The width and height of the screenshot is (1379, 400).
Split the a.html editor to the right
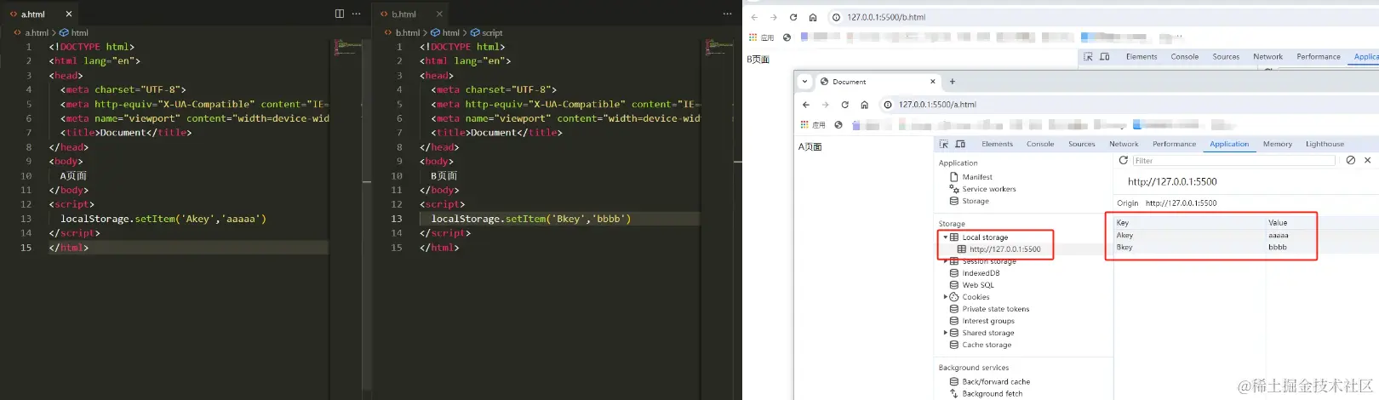(340, 14)
